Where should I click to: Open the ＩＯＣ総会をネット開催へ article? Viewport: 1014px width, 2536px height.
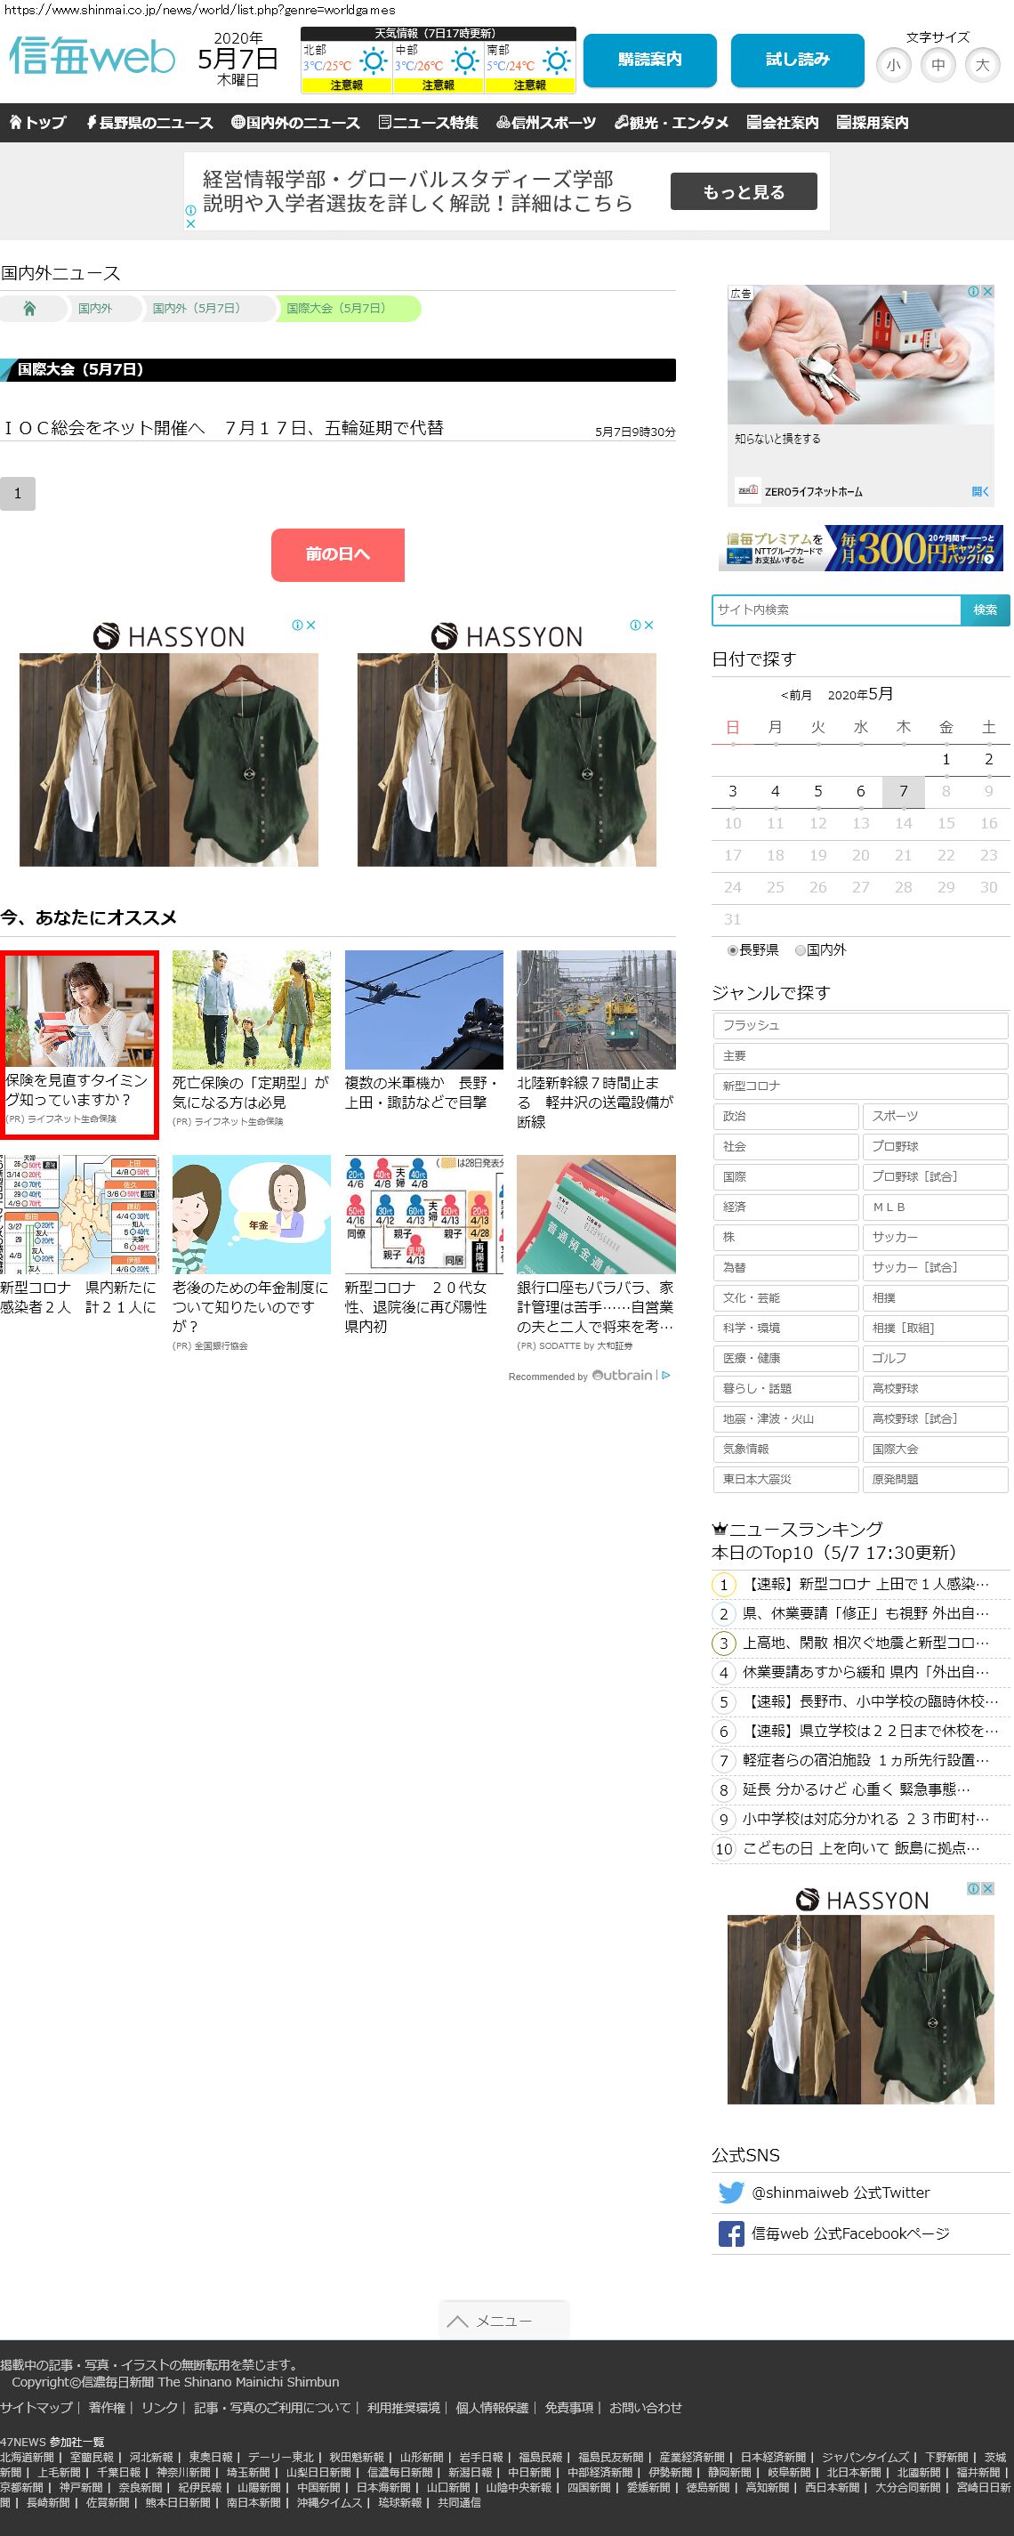[222, 427]
